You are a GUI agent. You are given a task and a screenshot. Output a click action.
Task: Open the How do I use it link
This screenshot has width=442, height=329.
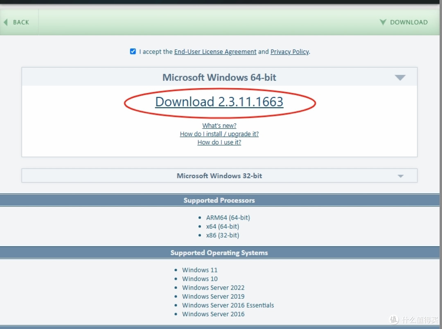pos(219,142)
